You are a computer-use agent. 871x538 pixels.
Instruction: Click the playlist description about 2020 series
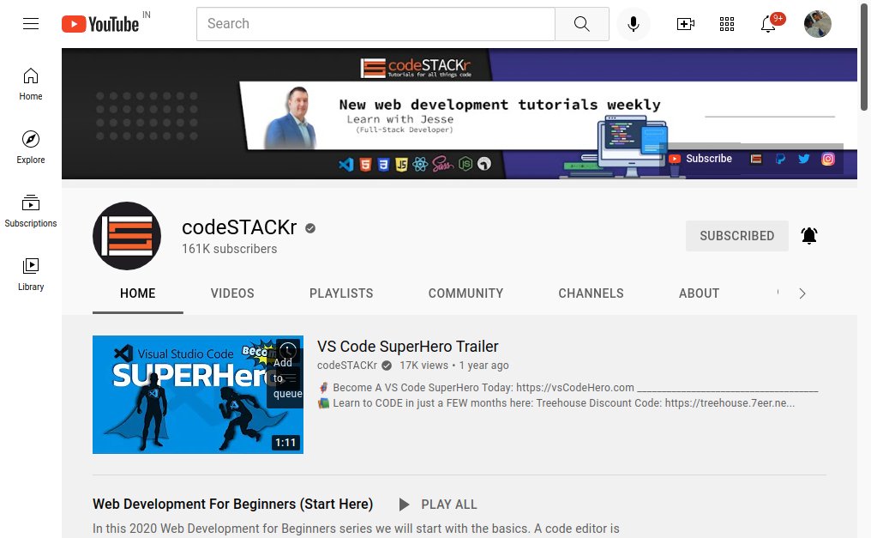click(356, 529)
